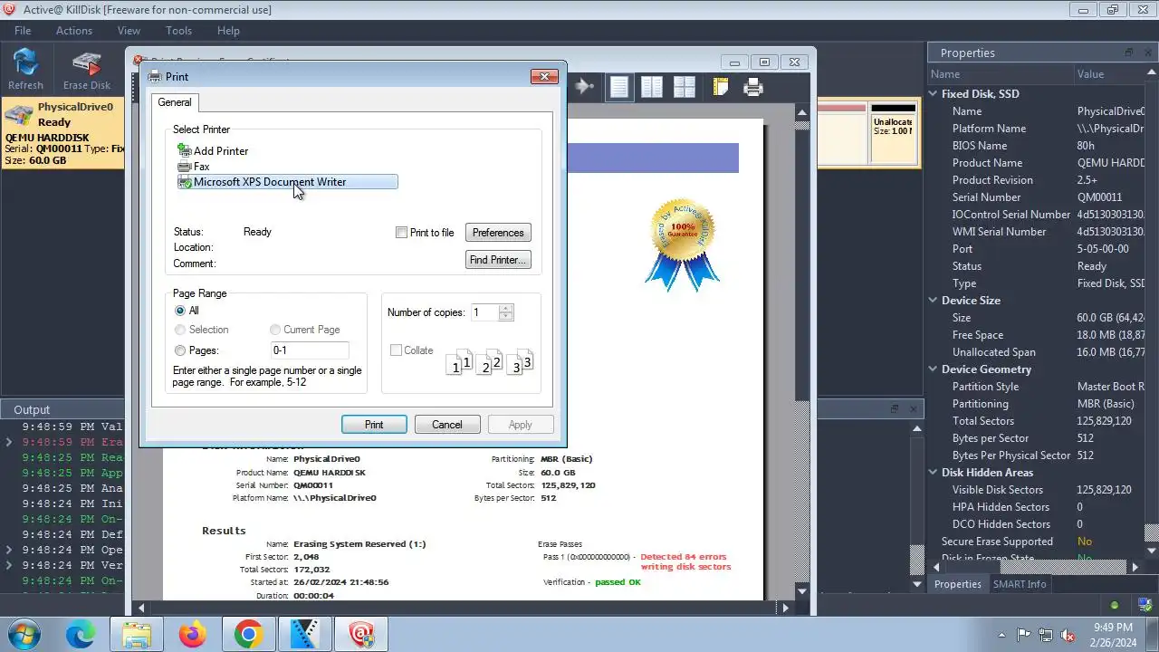Open the Actions menu

(x=74, y=31)
